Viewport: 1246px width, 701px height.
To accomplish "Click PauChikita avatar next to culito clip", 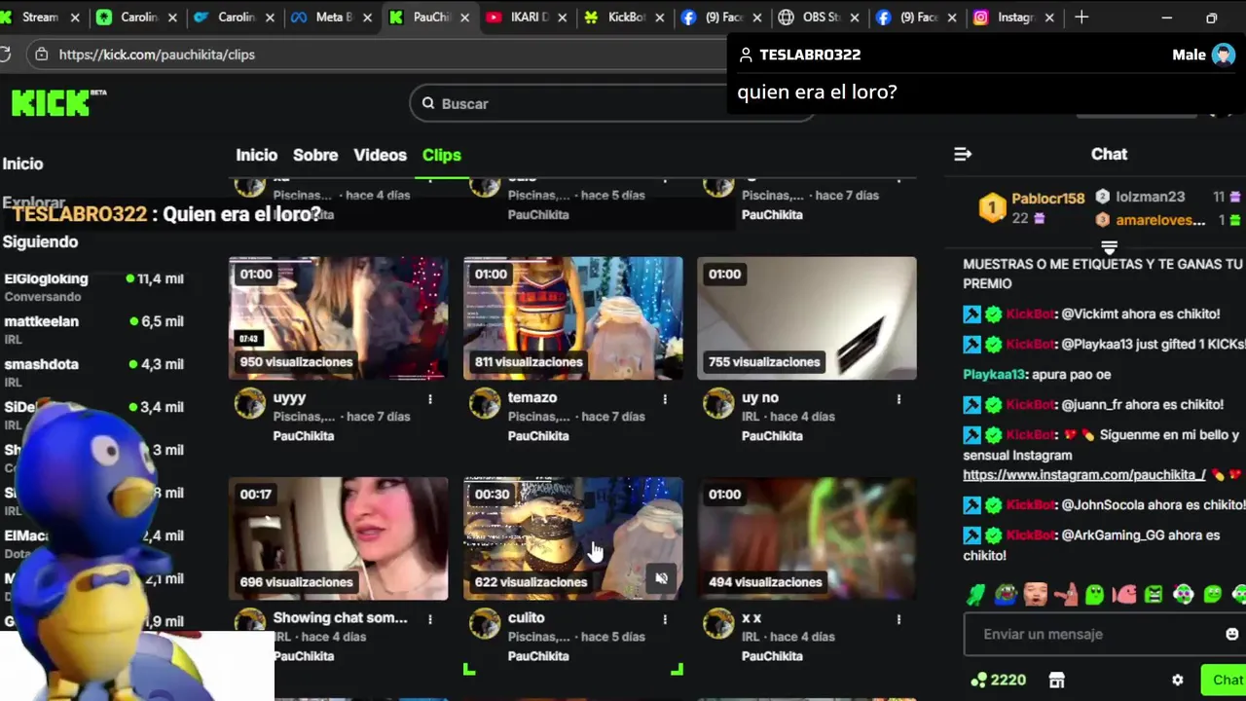I will pyautogui.click(x=485, y=623).
